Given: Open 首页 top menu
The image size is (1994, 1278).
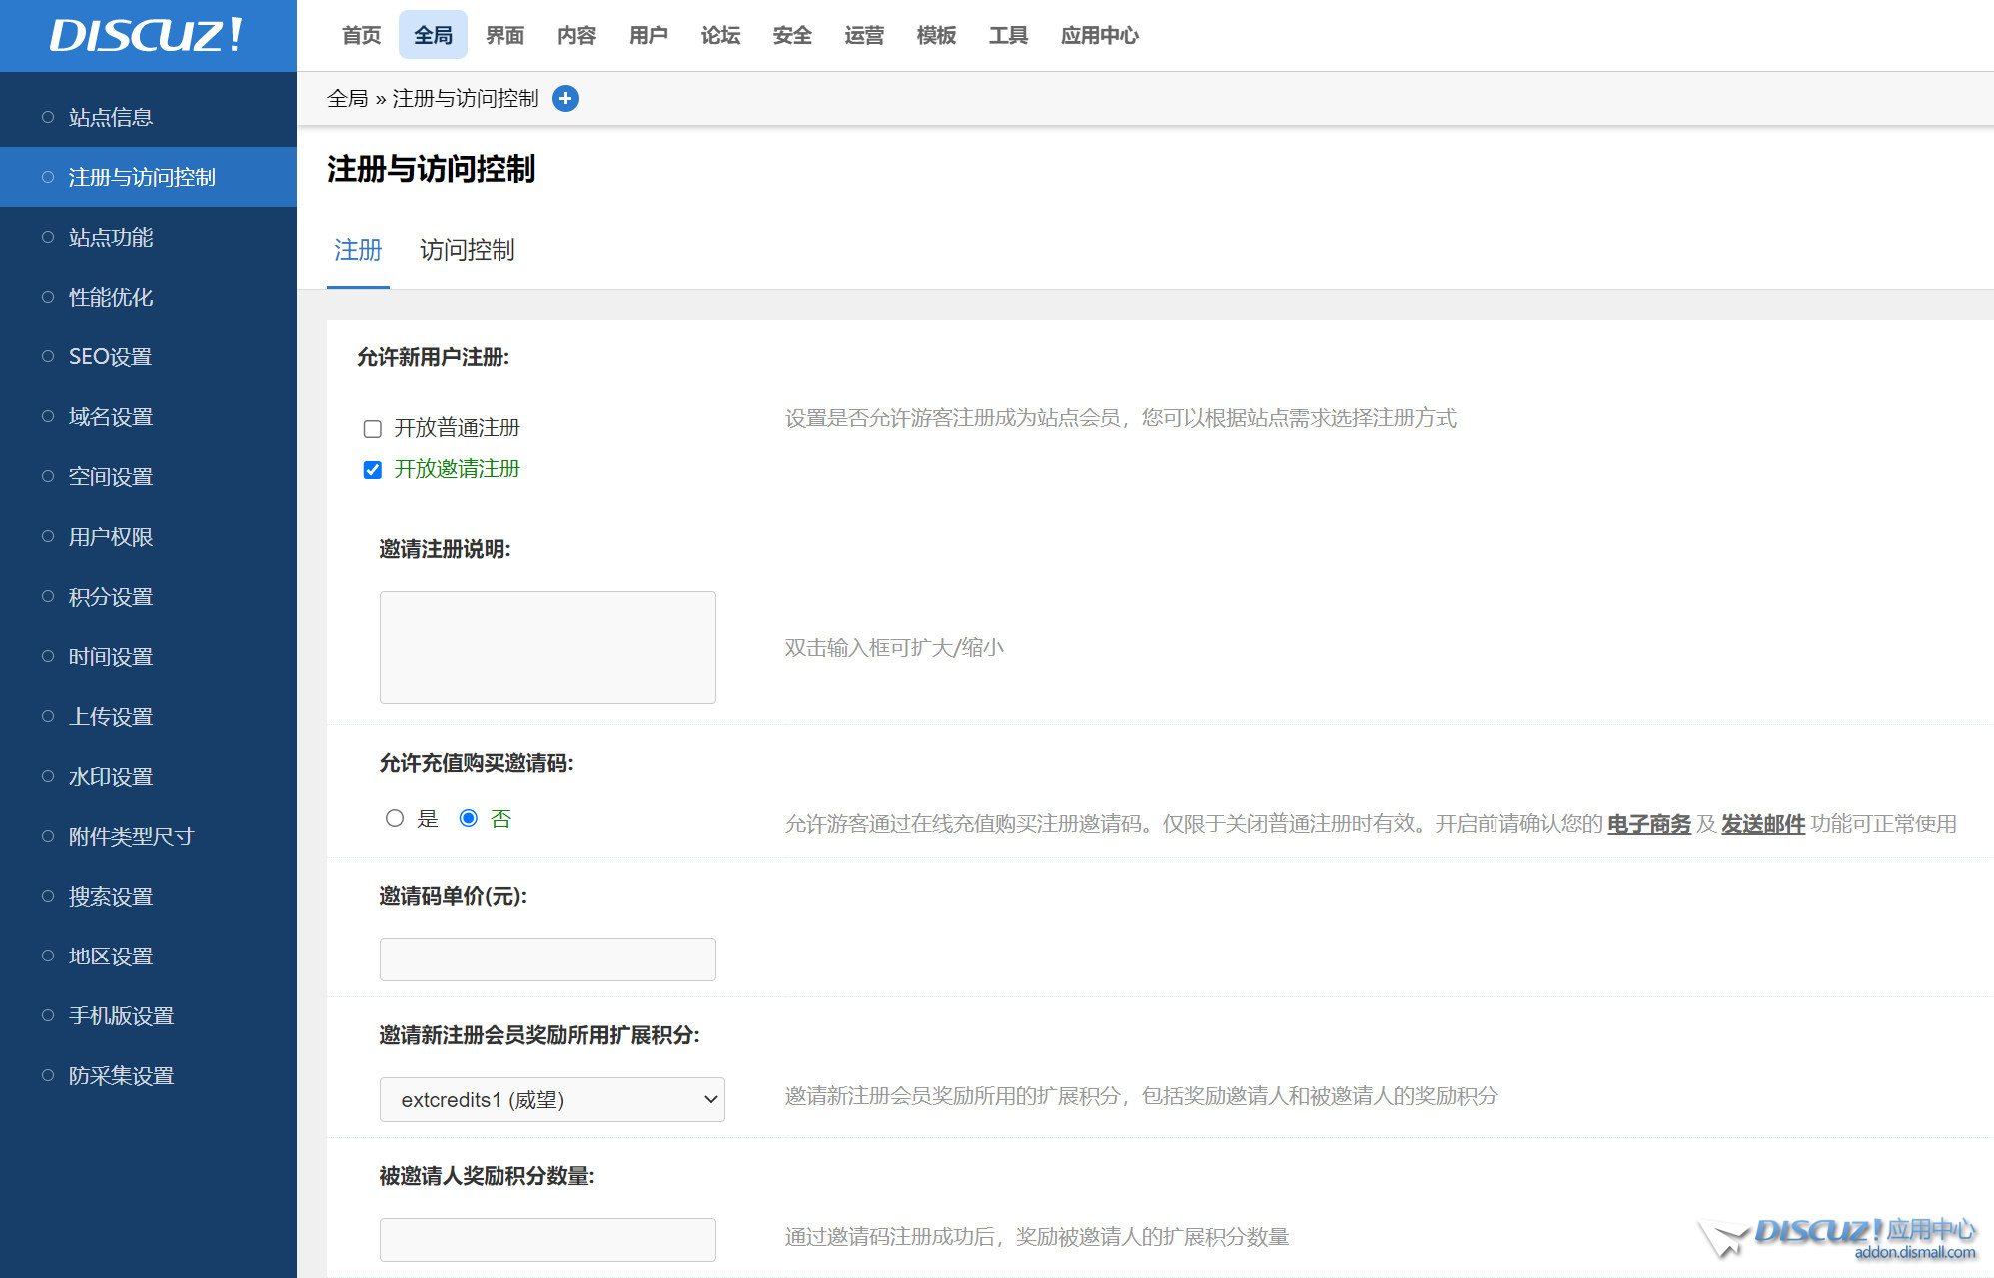Looking at the screenshot, I should tap(361, 35).
